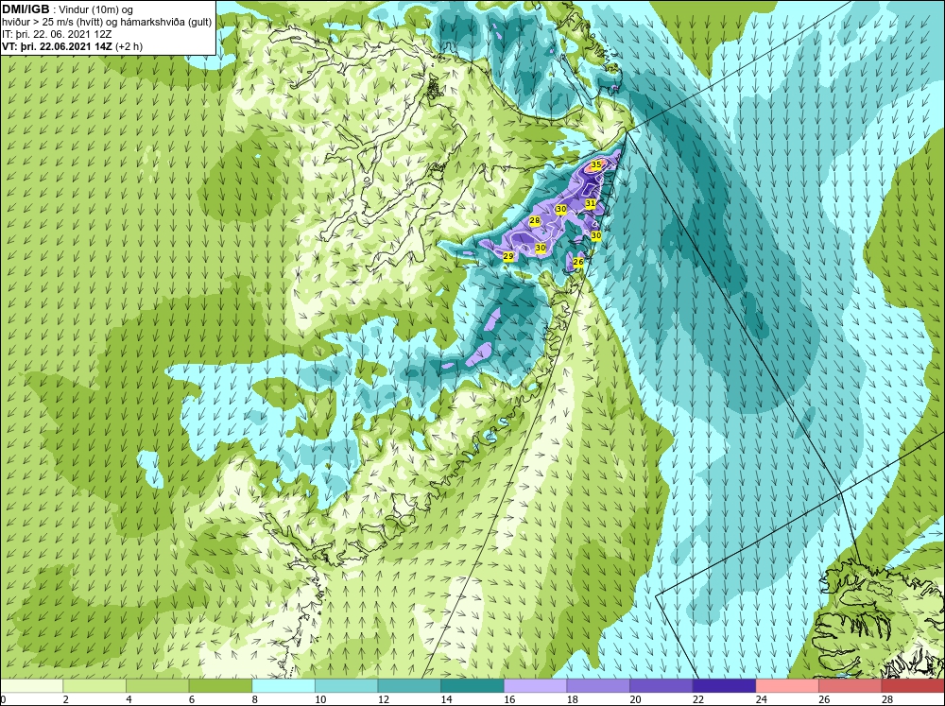Click the '(+2 h)' forecast offset text
The width and height of the screenshot is (945, 706).
(129, 46)
